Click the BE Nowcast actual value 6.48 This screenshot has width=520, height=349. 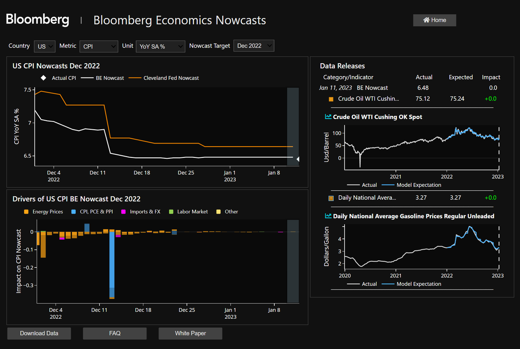click(x=422, y=88)
